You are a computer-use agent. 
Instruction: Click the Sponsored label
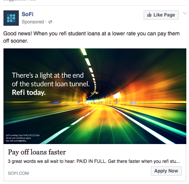(33, 22)
